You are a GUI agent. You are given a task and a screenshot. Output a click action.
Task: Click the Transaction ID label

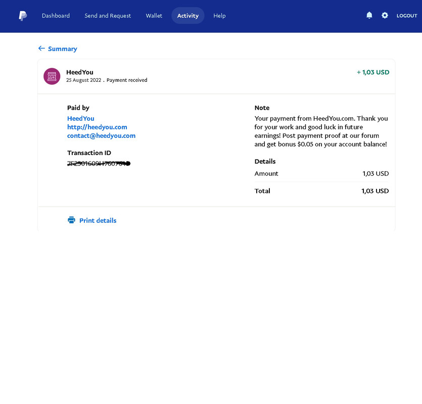(x=89, y=153)
